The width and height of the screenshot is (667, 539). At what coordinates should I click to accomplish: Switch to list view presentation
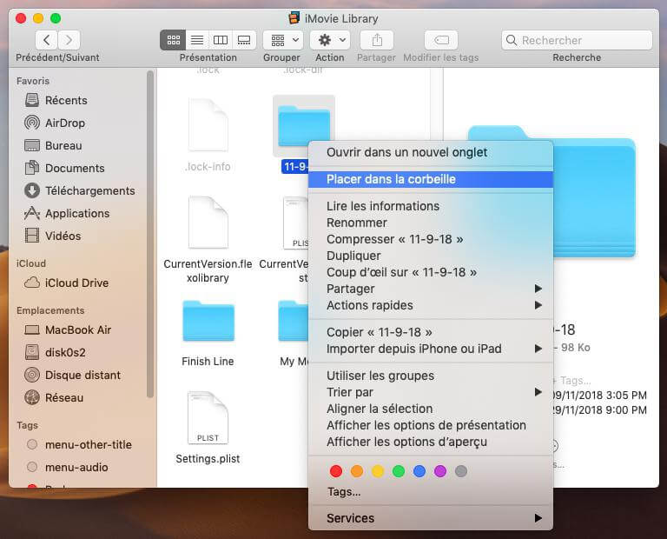click(x=197, y=40)
